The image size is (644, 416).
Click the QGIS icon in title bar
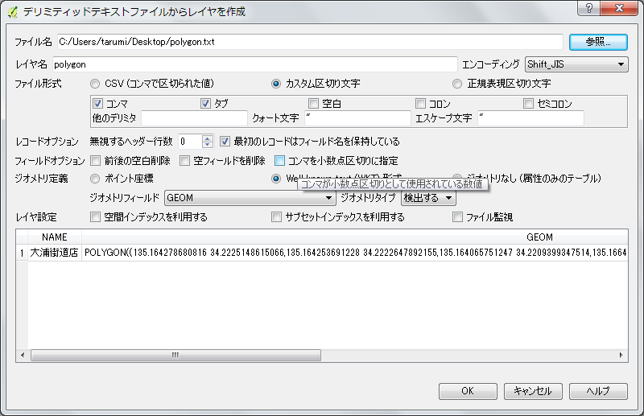[11, 11]
